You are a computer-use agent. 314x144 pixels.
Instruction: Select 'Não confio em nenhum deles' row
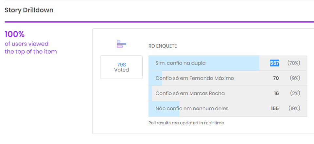pos(192,108)
